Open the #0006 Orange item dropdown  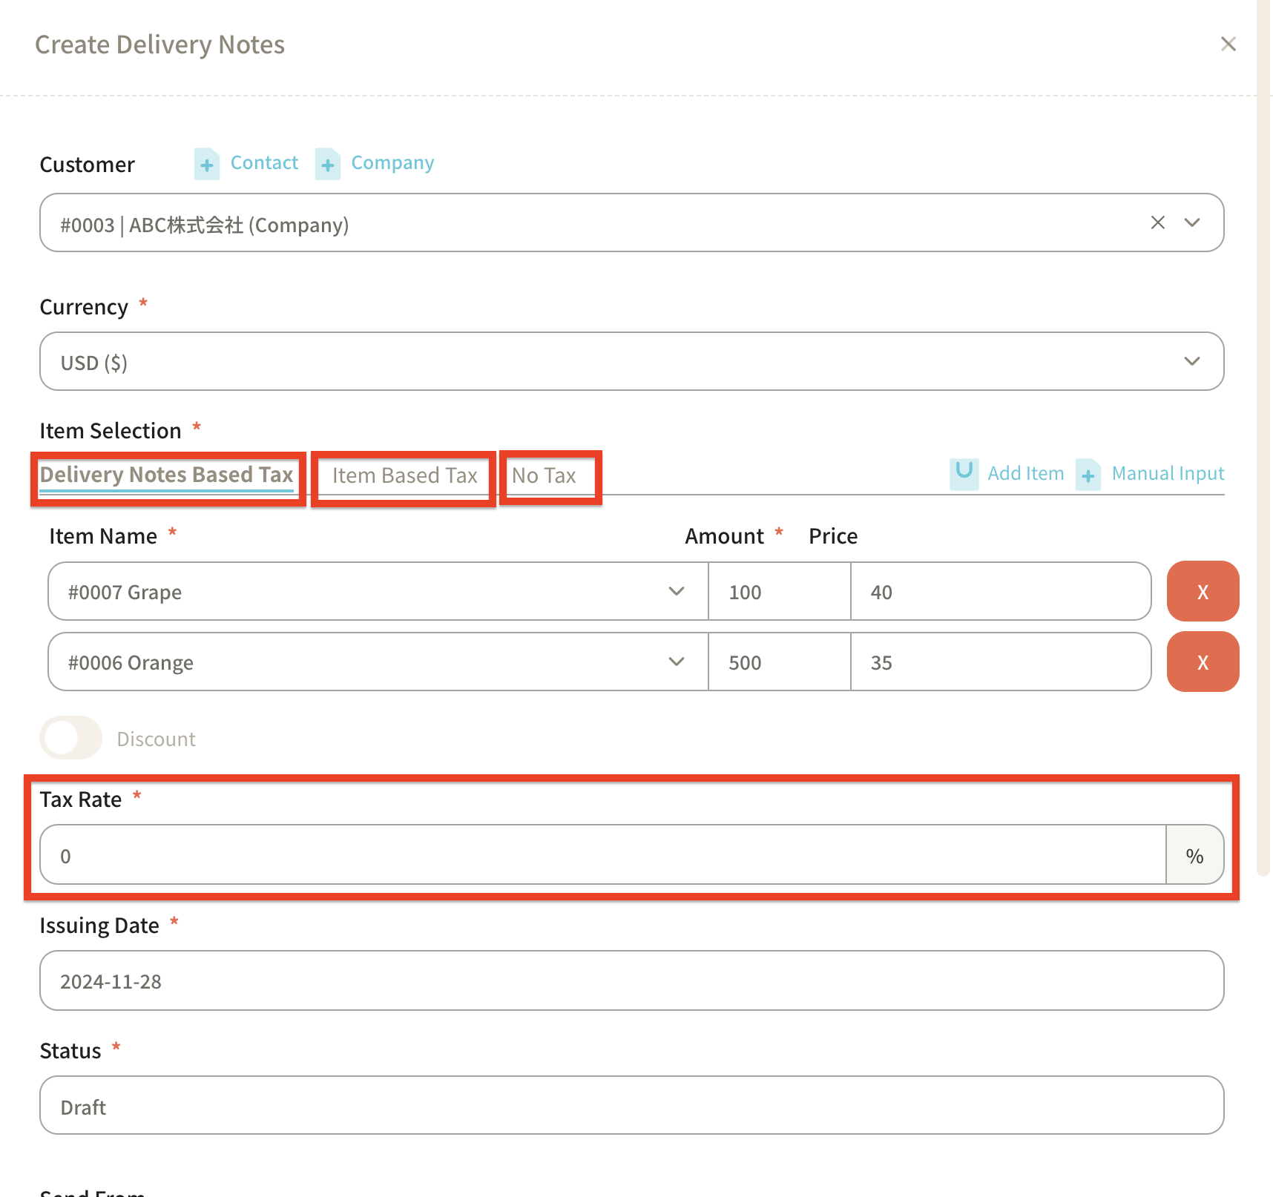pos(676,662)
